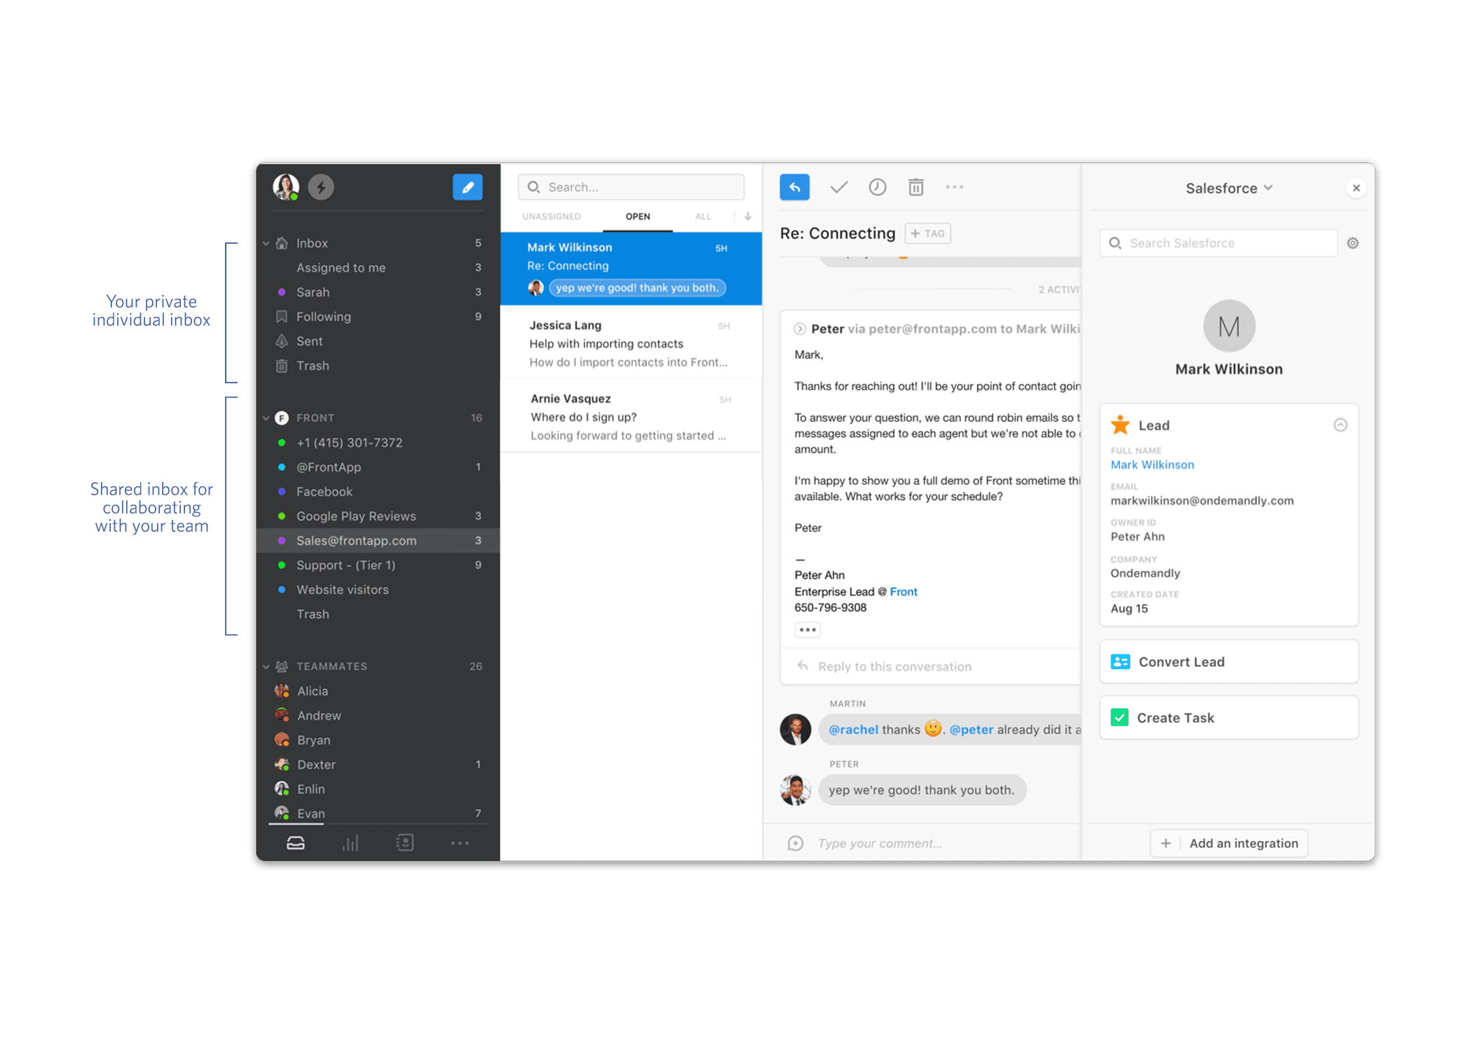This screenshot has height=1051, width=1472.
Task: Focus the conversation Search field
Action: coord(631,187)
